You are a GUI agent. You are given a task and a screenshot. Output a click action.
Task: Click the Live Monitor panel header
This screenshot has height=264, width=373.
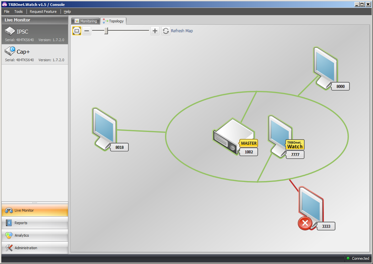35,20
